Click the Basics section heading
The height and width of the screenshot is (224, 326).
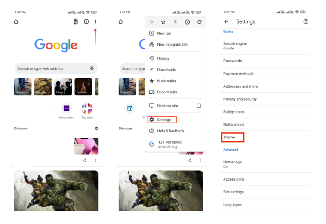[228, 31]
